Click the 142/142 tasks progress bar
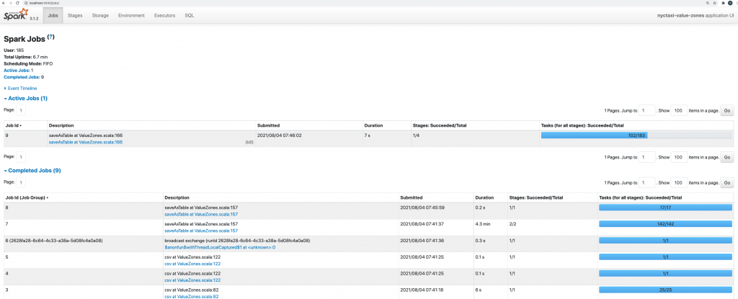 tap(665, 224)
